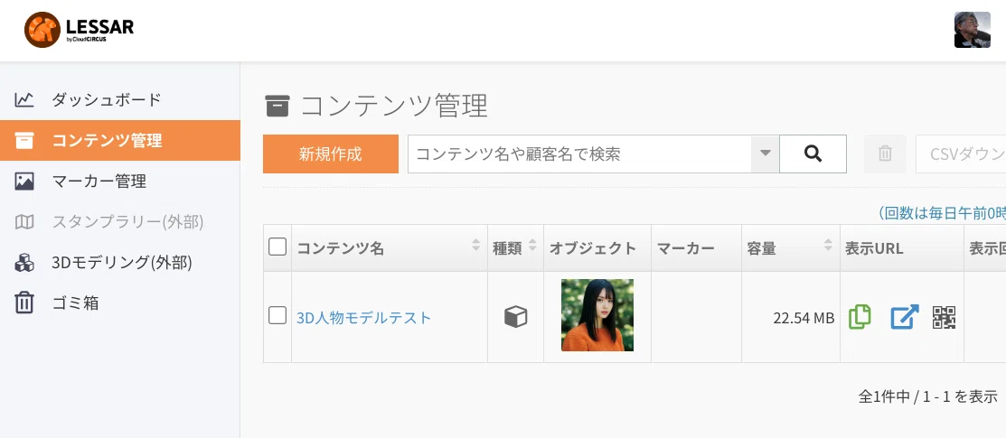Click the 3D cube type icon
Screen dimensions: 1006x438
[516, 317]
